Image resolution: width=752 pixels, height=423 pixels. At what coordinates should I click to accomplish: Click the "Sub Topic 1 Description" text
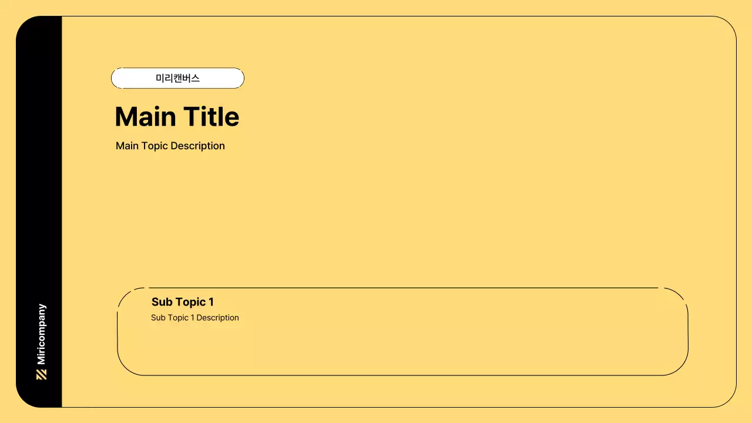pos(194,318)
